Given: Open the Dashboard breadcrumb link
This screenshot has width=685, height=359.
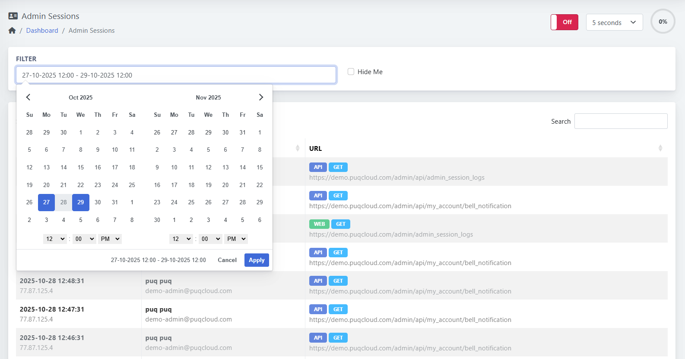Looking at the screenshot, I should (x=42, y=31).
